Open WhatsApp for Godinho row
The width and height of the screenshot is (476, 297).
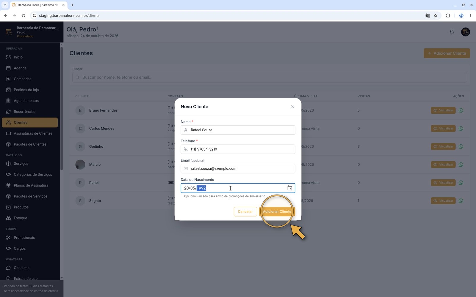tap(461, 146)
